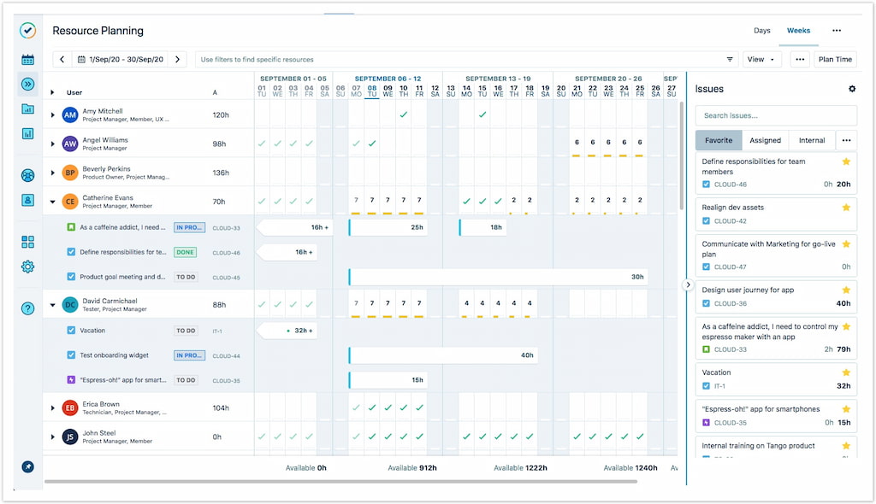Click the double-chevron panel icon in sidebar
This screenshot has height=504, width=876.
pyautogui.click(x=28, y=83)
